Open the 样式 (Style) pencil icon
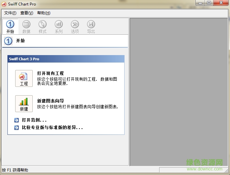 pyautogui.click(x=42, y=24)
